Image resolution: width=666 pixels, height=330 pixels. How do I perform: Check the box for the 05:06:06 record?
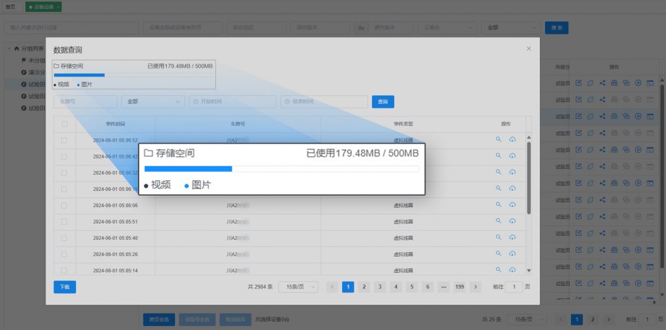(x=64, y=205)
